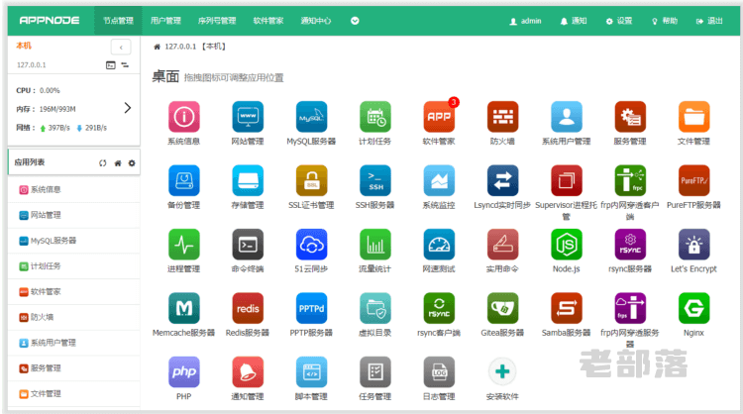Viewport: 743px width, 414px height.
Task: Open the 用户管理 top menu
Action: pyautogui.click(x=165, y=21)
